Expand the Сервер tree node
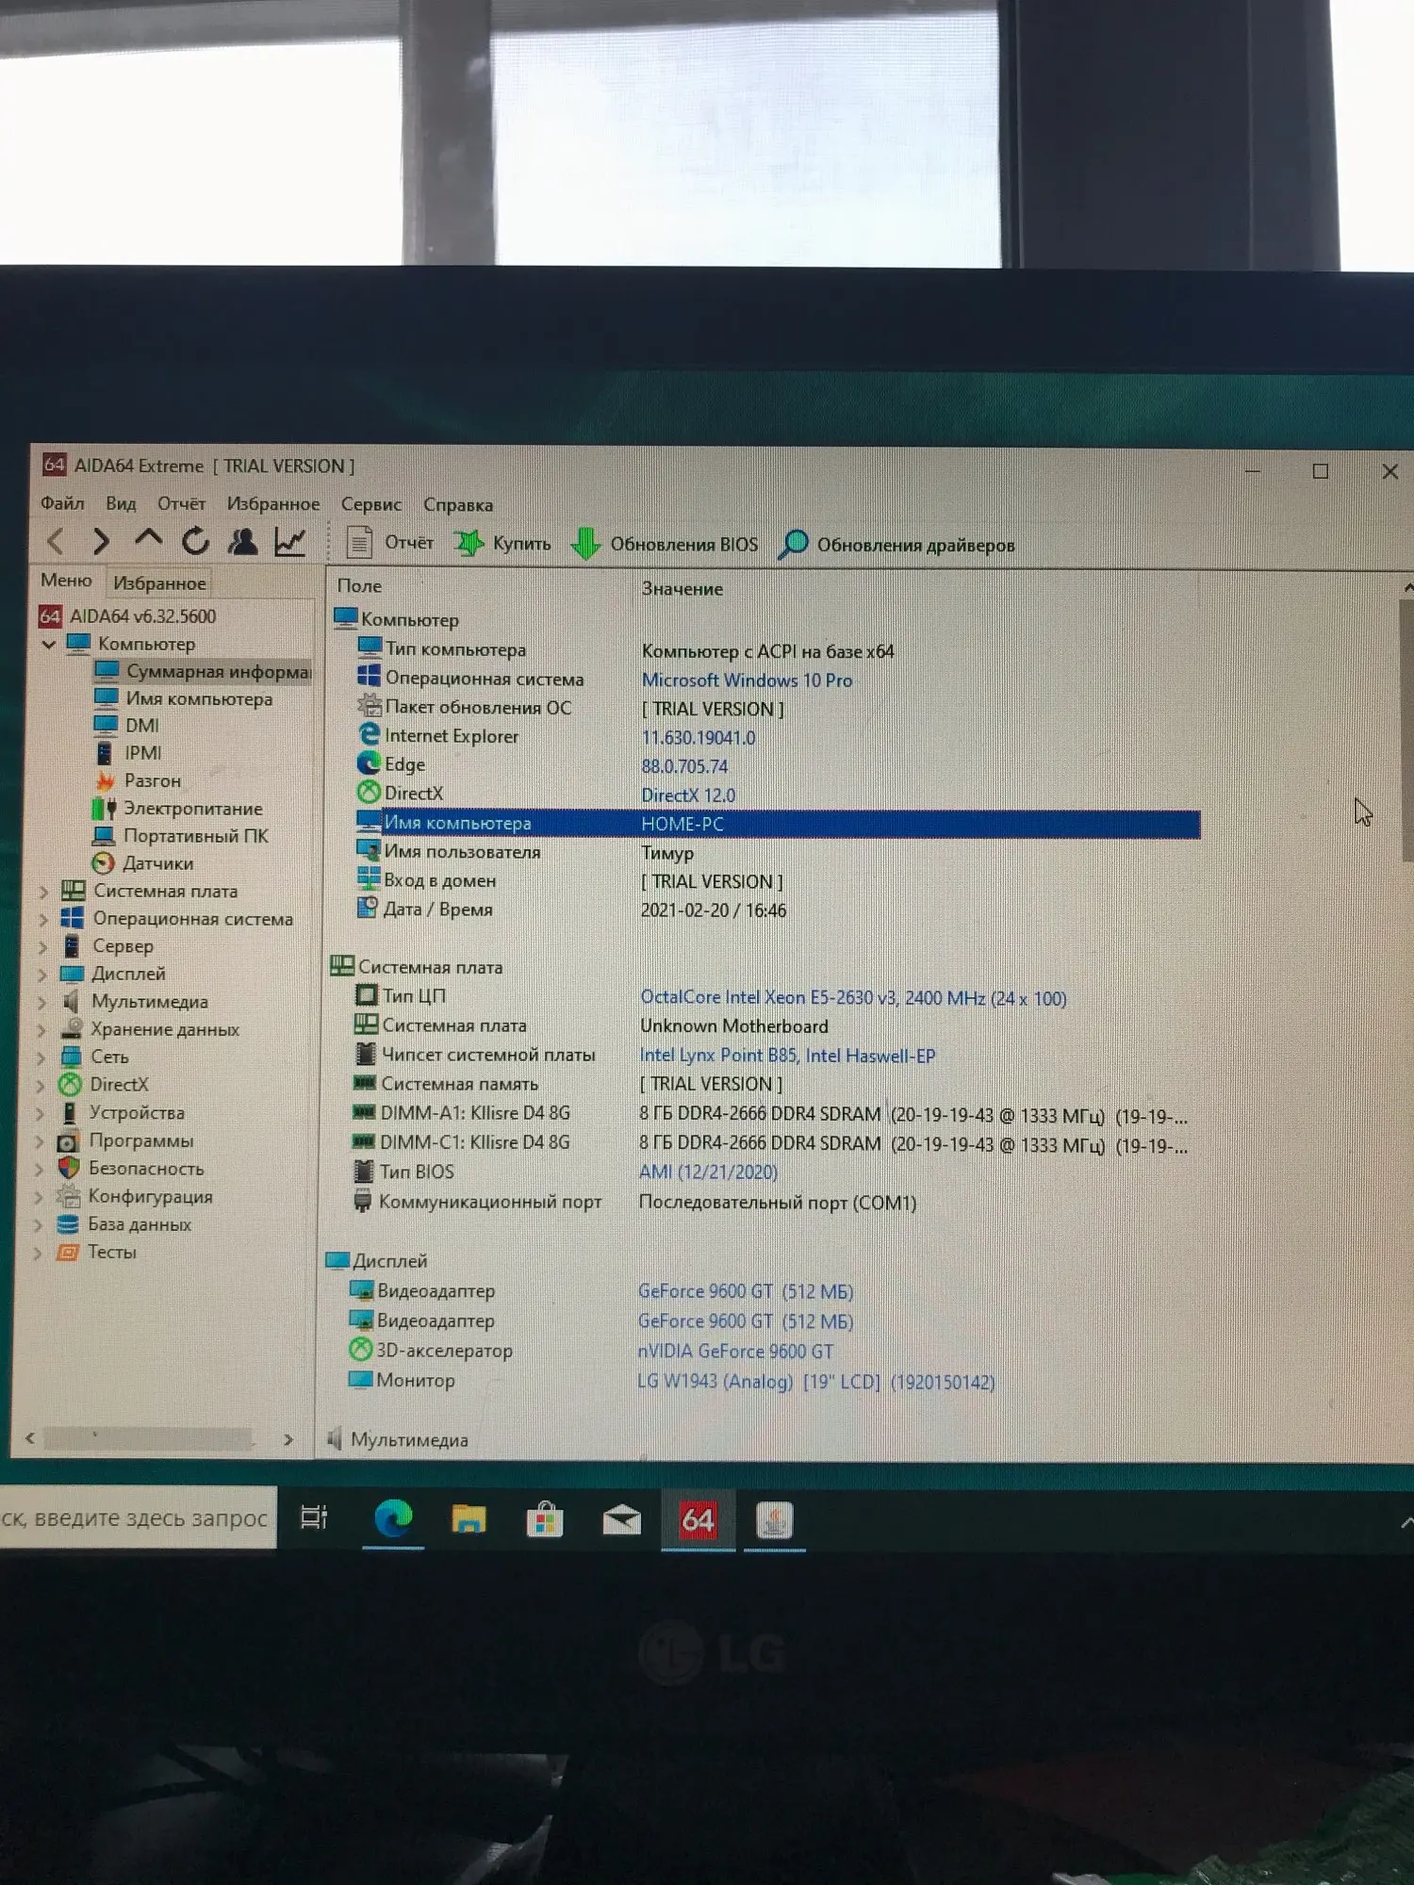This screenshot has height=1885, width=1414. (x=42, y=946)
